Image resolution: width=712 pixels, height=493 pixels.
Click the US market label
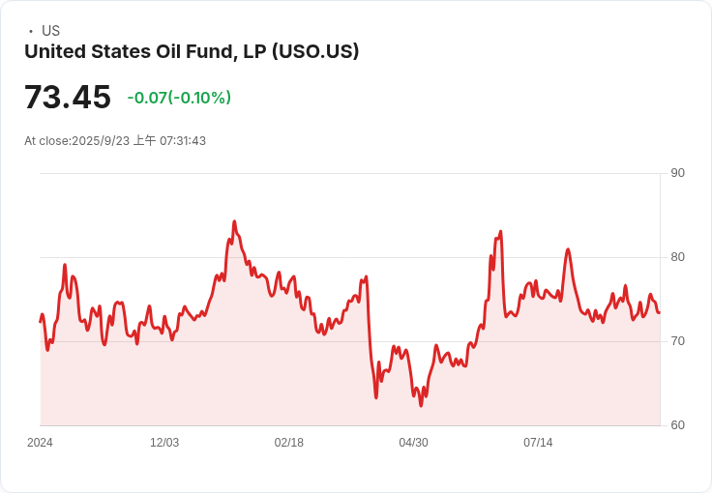[51, 31]
